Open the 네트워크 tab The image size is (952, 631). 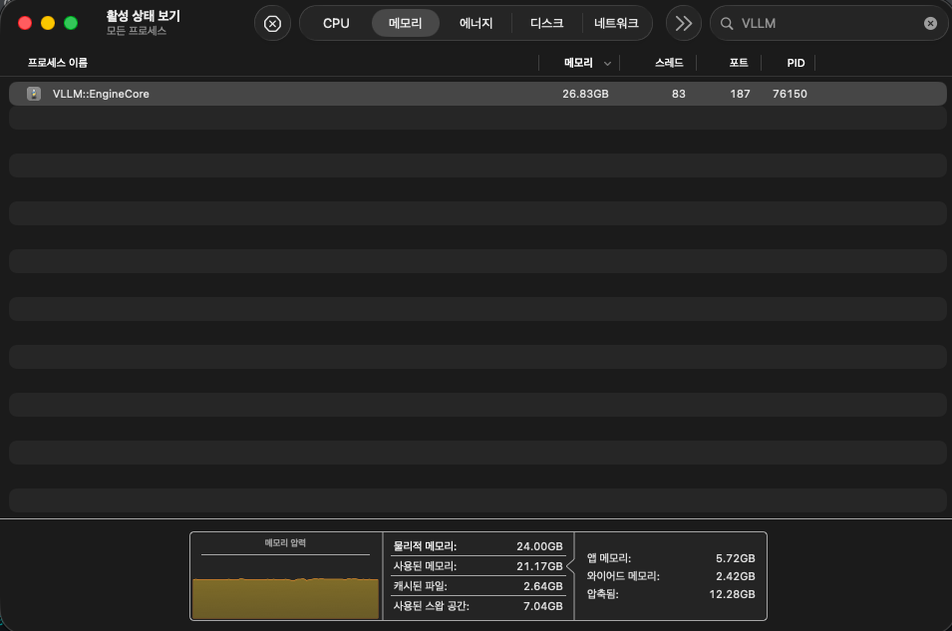pyautogui.click(x=616, y=24)
